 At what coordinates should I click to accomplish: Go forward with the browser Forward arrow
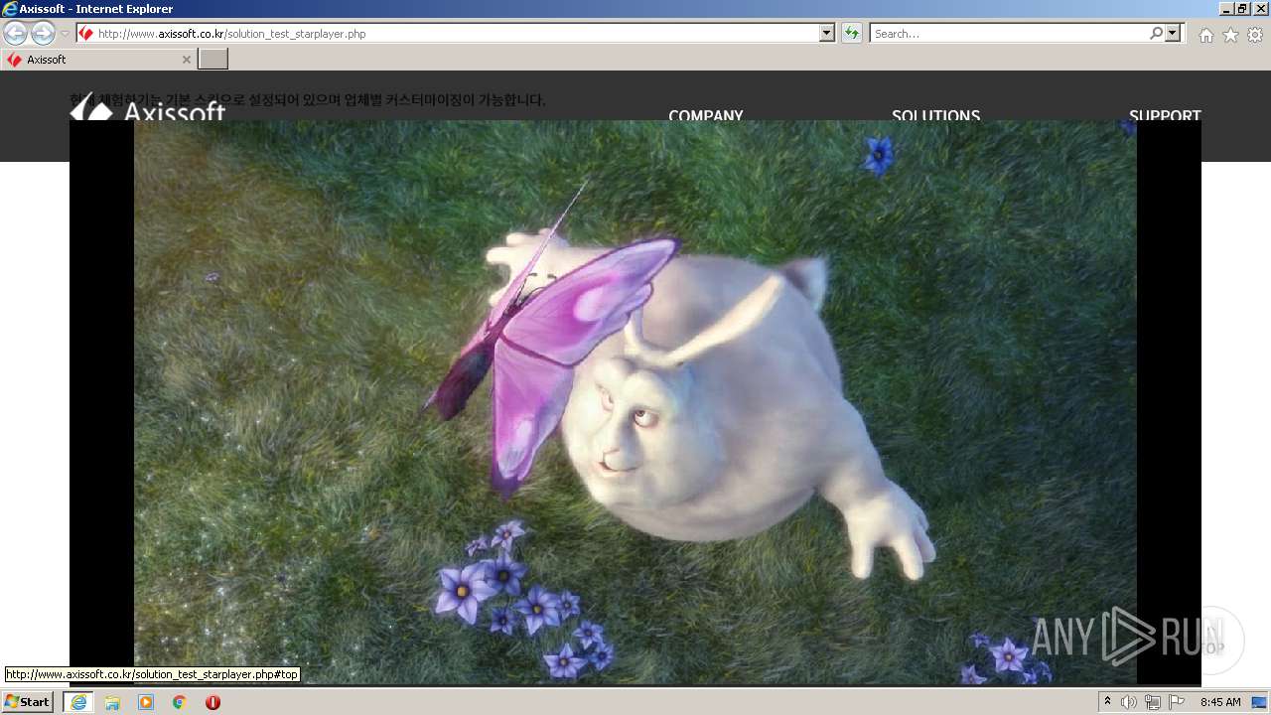pos(43,33)
